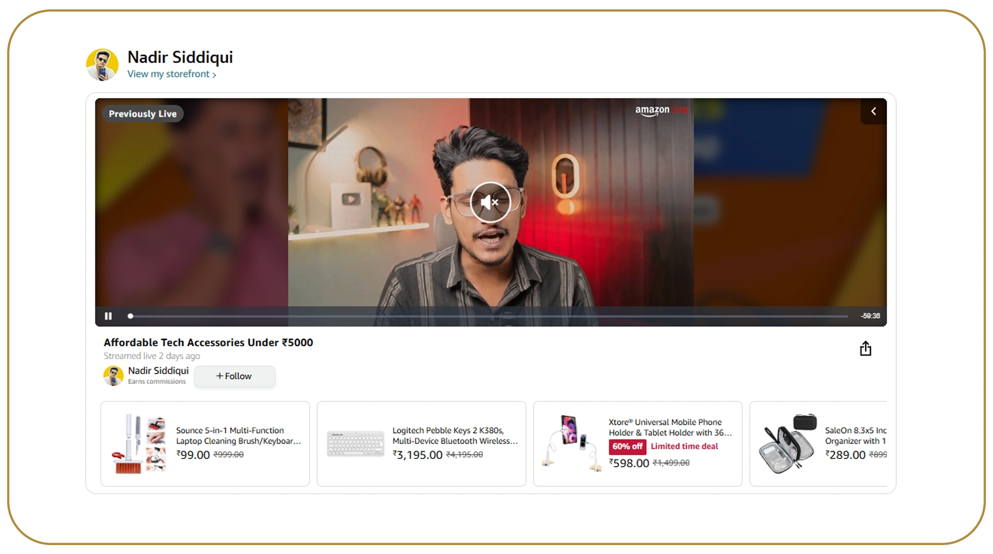Screen dimensions: 993x554
Task: Expand the Previously Live badge
Action: [142, 113]
